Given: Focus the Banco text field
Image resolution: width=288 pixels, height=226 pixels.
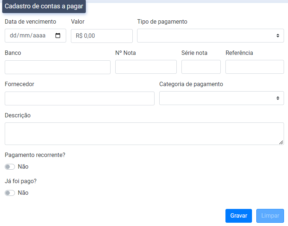Looking at the screenshot, I should (x=57, y=67).
